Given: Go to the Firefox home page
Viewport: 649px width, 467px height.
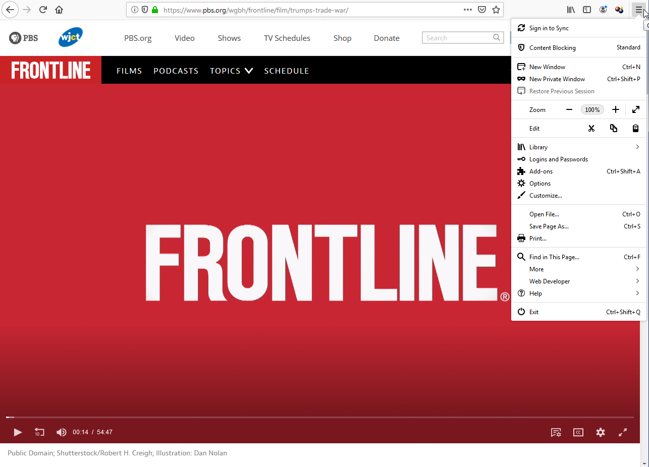Looking at the screenshot, I should click(x=59, y=10).
